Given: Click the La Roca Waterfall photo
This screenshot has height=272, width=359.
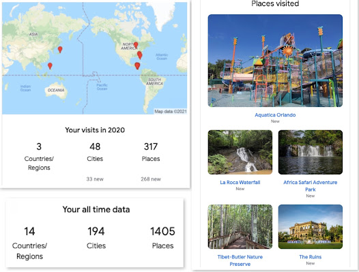Looking at the screenshot, I should [x=240, y=152].
